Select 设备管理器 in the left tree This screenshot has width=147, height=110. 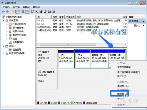point(18,42)
